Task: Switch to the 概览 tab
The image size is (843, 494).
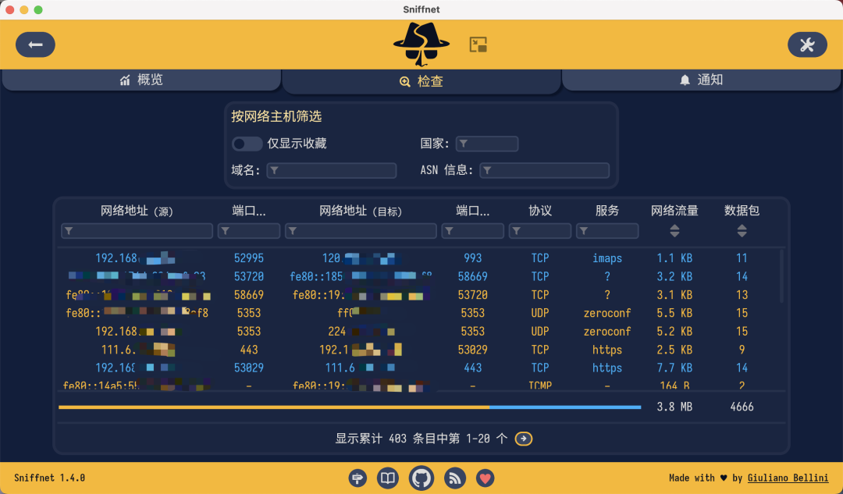Action: pyautogui.click(x=141, y=80)
